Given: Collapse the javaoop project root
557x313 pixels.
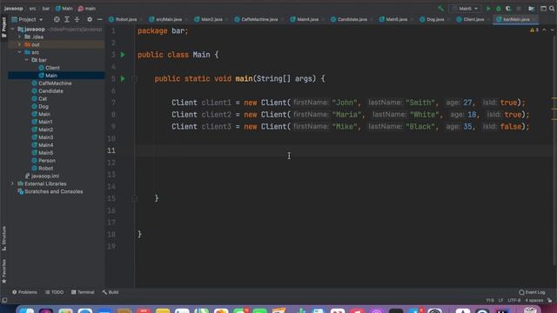Looking at the screenshot, I should point(13,29).
